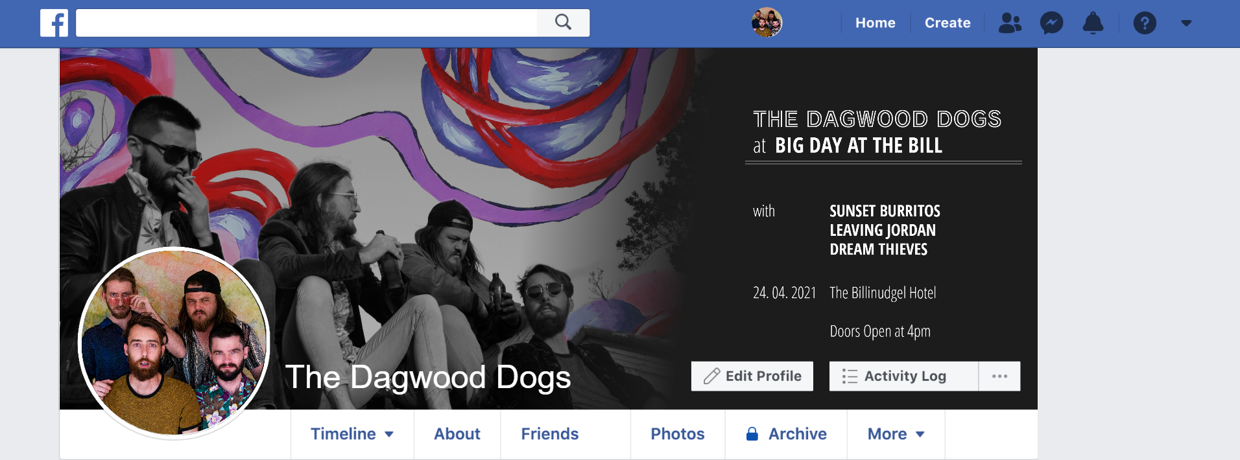The width and height of the screenshot is (1240, 460).
Task: Click the Facebook logo icon
Action: [54, 23]
